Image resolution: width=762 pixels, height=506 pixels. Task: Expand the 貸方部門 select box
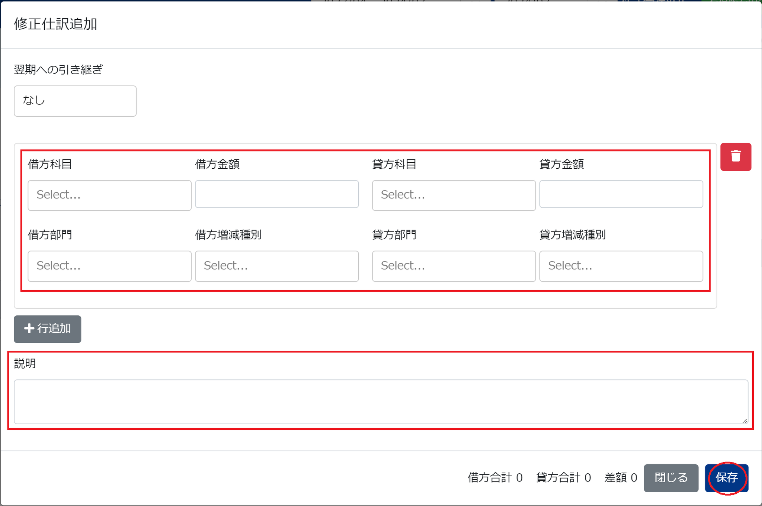(454, 266)
